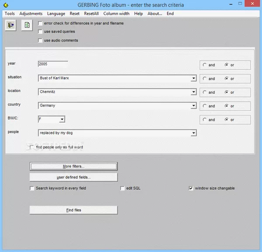This screenshot has height=252, width=262.
Task: Enable error check for year and filename
Action: tap(41, 23)
